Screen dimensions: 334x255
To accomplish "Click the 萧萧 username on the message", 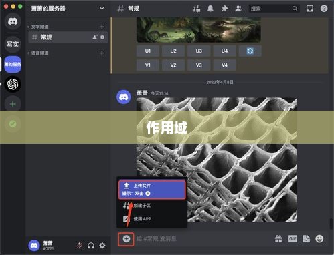I will 142,93.
